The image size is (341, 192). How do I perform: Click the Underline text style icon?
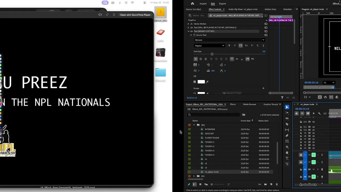(x=263, y=46)
